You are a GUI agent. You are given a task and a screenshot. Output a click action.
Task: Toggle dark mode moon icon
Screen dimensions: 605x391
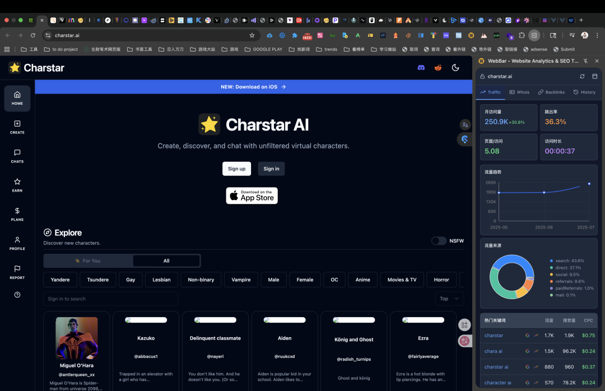455,68
